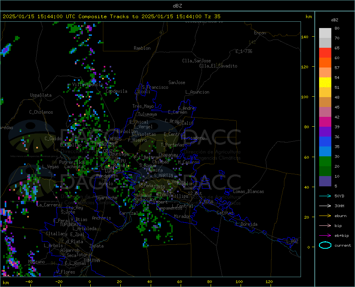Click the white 30HM arrow symbol in legend

point(325,206)
